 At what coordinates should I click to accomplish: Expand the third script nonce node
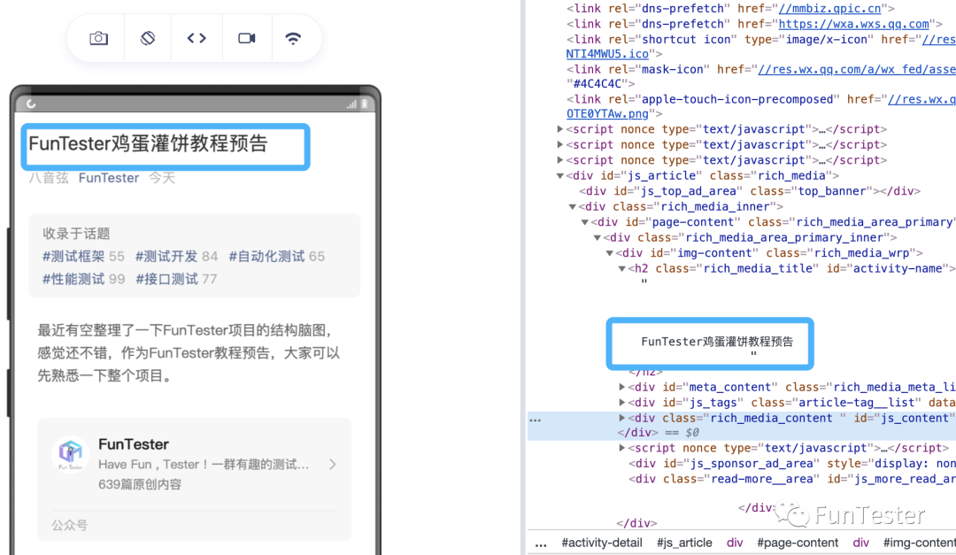click(x=559, y=160)
